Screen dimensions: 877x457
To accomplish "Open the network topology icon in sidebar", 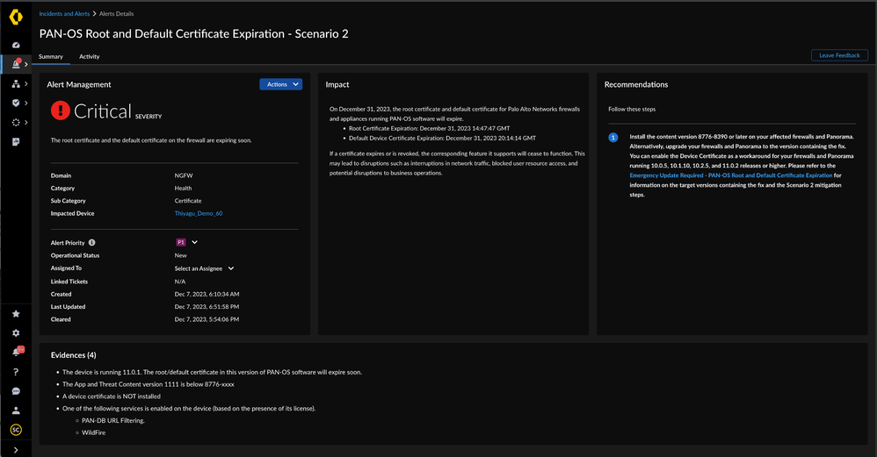I will [x=16, y=84].
